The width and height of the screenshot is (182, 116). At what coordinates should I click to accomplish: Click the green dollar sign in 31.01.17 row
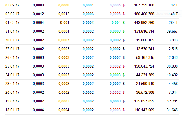123,31
